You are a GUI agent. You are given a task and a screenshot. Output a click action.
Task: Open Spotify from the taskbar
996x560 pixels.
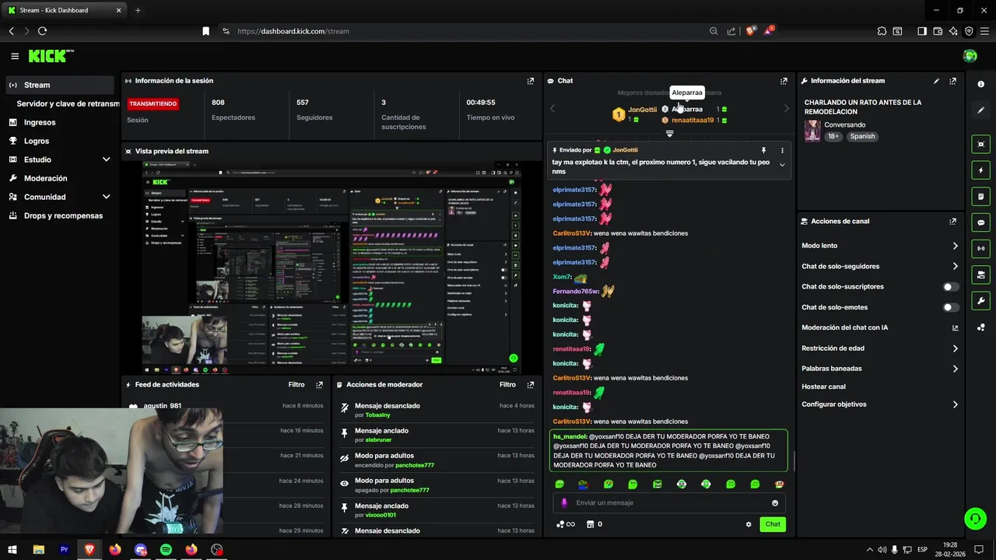pyautogui.click(x=166, y=550)
